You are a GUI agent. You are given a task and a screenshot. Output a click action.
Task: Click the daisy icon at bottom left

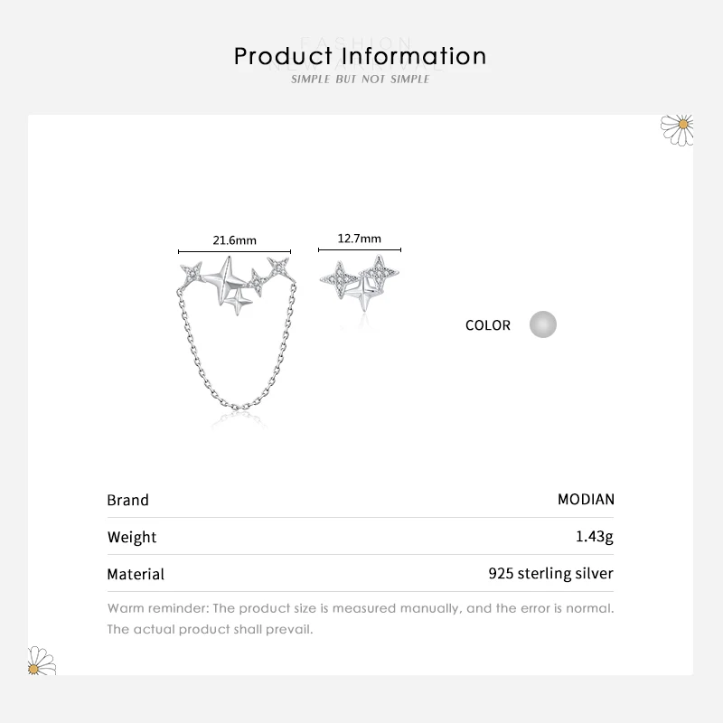coord(42,662)
